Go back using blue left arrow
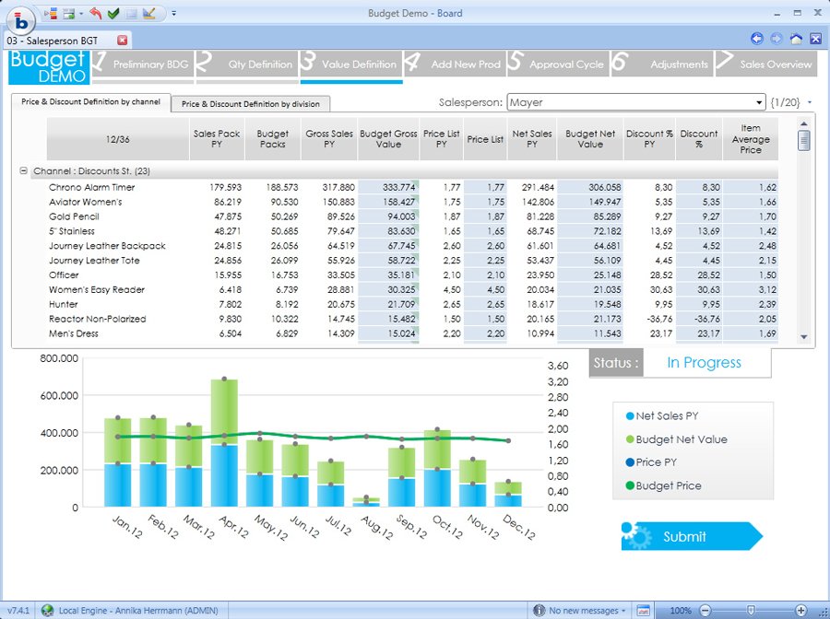The height and width of the screenshot is (619, 830). (757, 39)
